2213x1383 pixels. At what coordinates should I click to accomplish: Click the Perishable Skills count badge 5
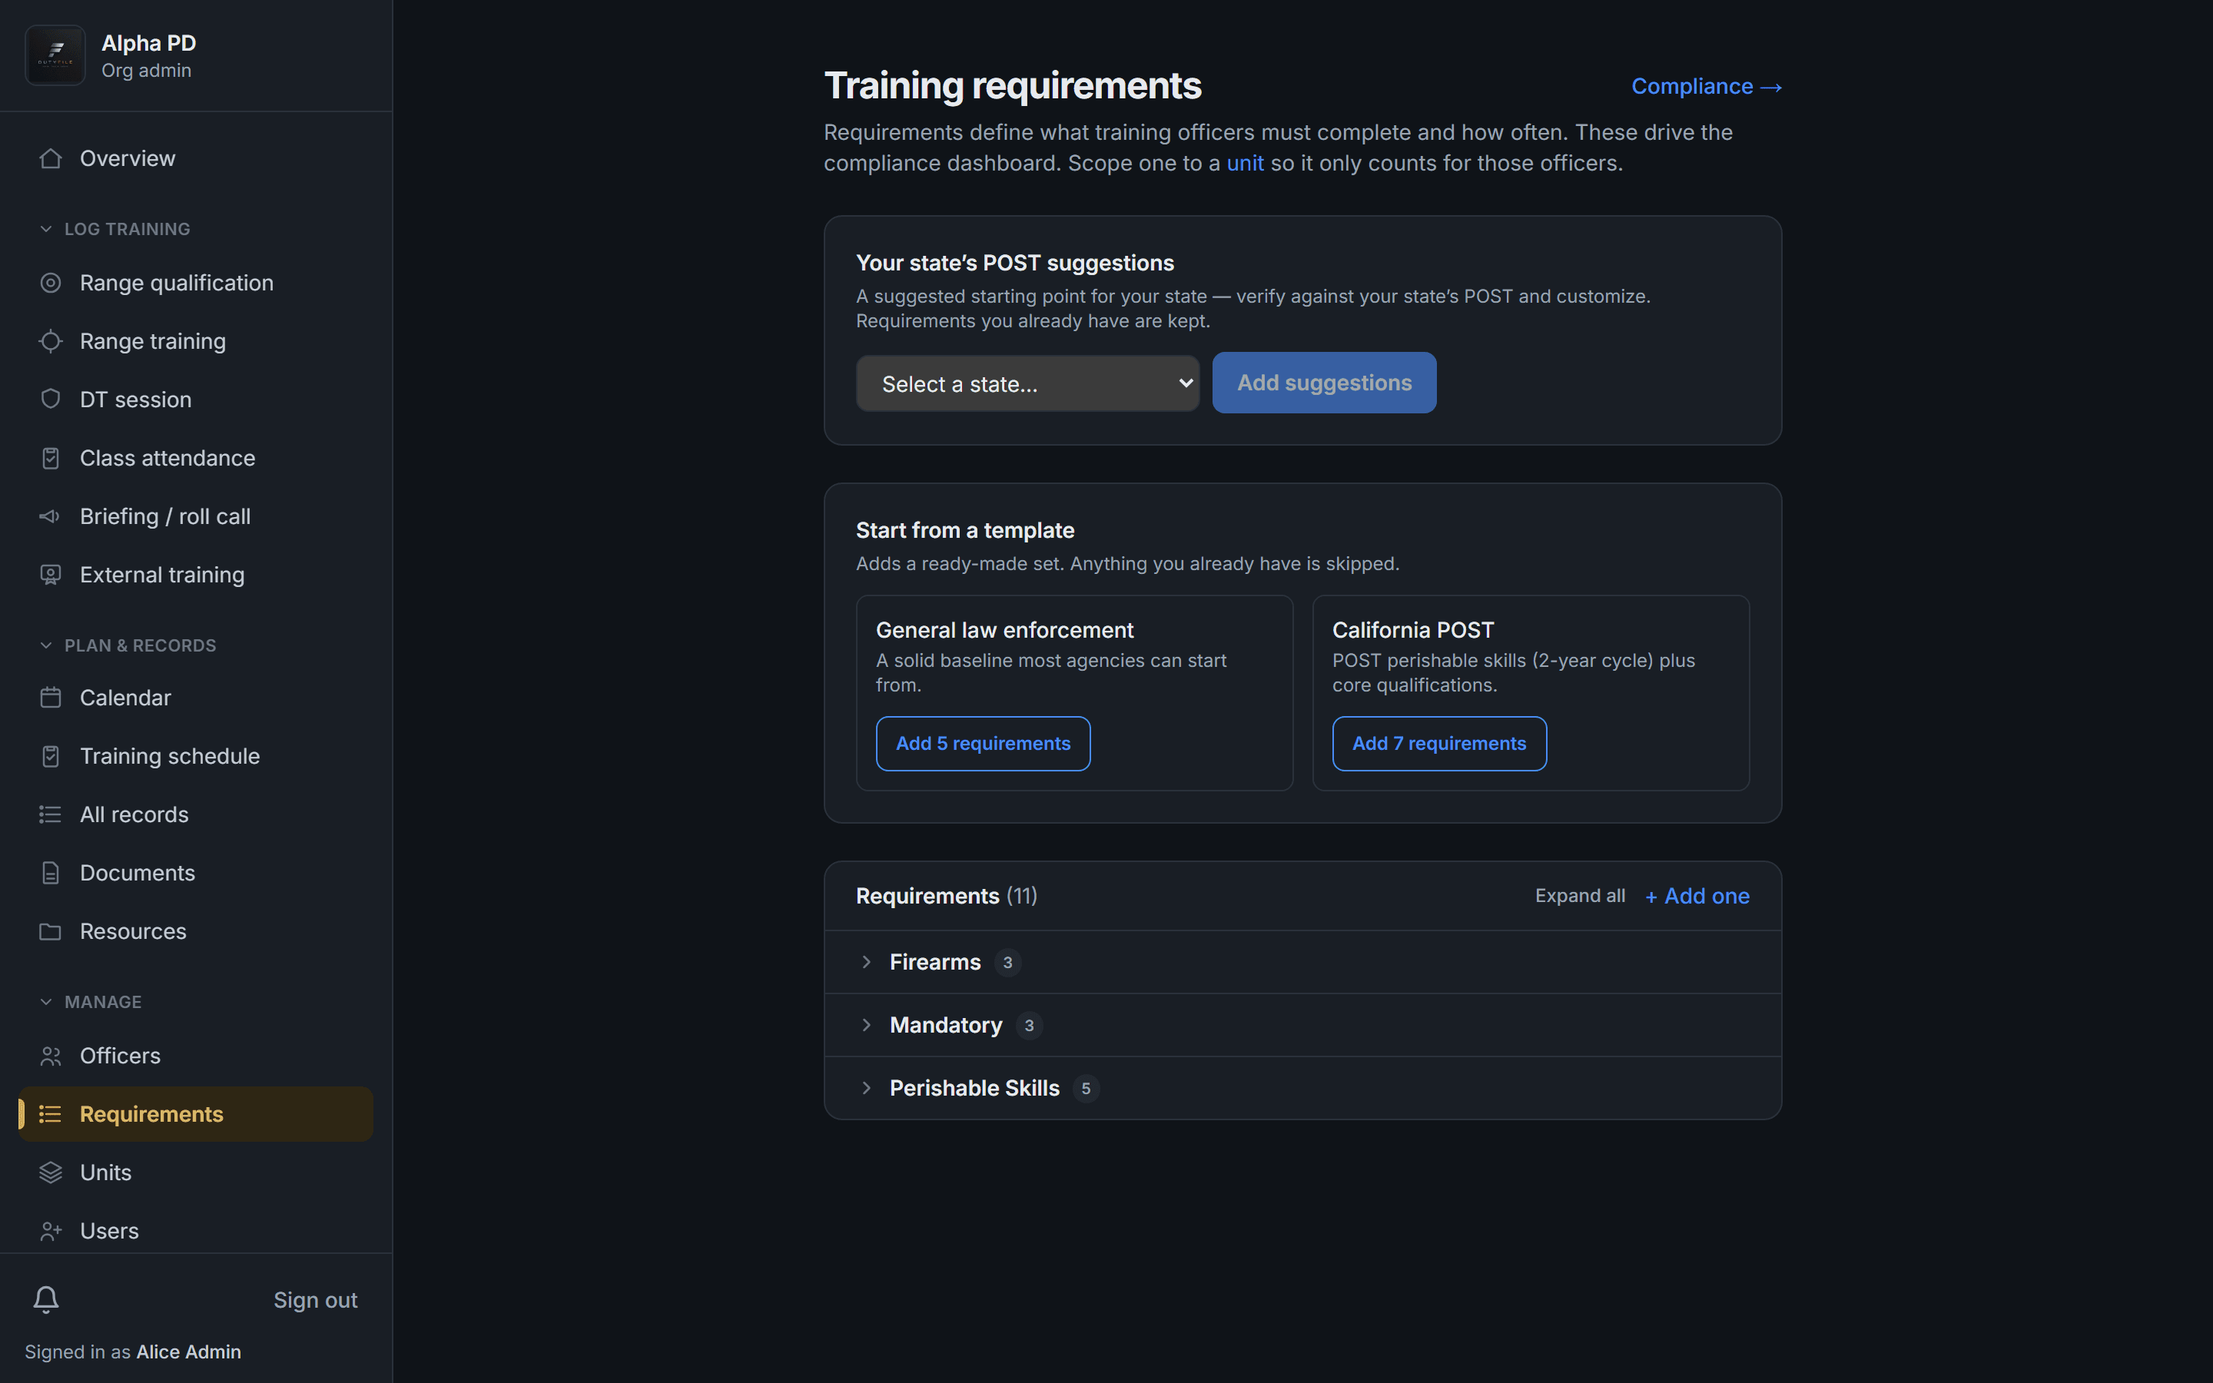(x=1086, y=1089)
